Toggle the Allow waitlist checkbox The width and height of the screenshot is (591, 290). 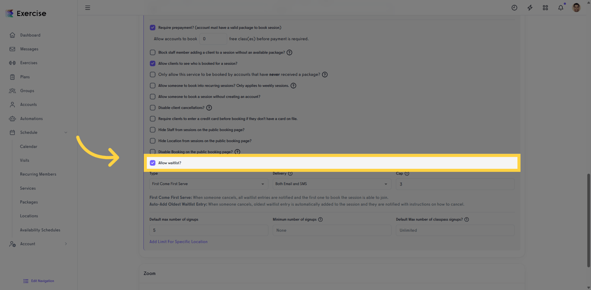(152, 163)
